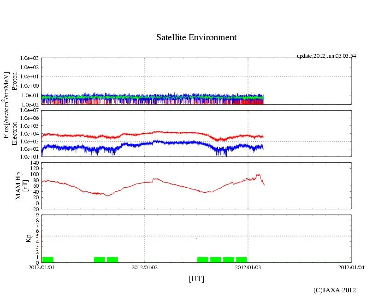Screen dimensions: 390x302
Task: Click the (C)JAXA 2012 copyright text
Action: (x=335, y=290)
